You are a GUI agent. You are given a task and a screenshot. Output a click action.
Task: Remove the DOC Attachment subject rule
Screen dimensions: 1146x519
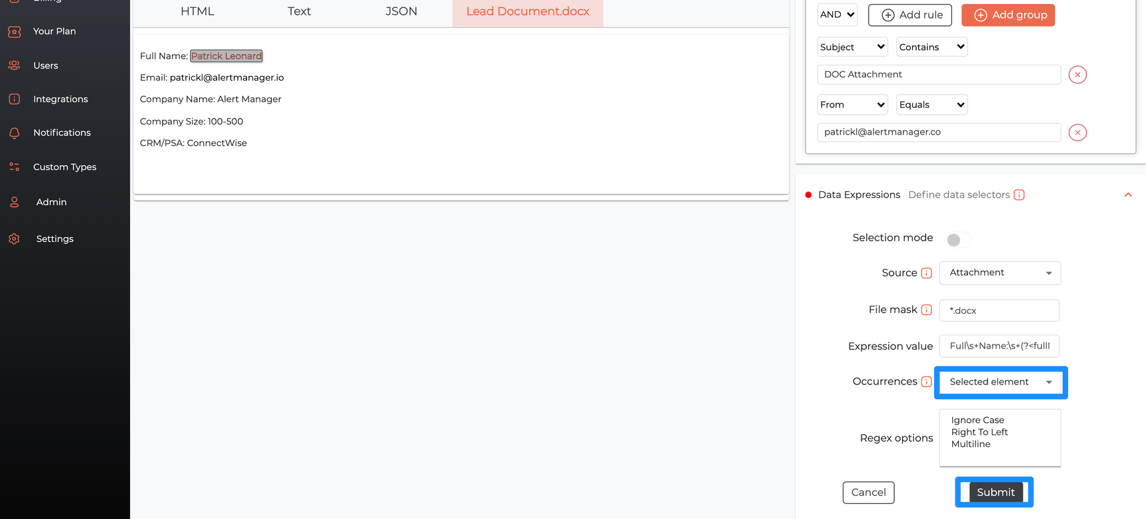click(1077, 75)
